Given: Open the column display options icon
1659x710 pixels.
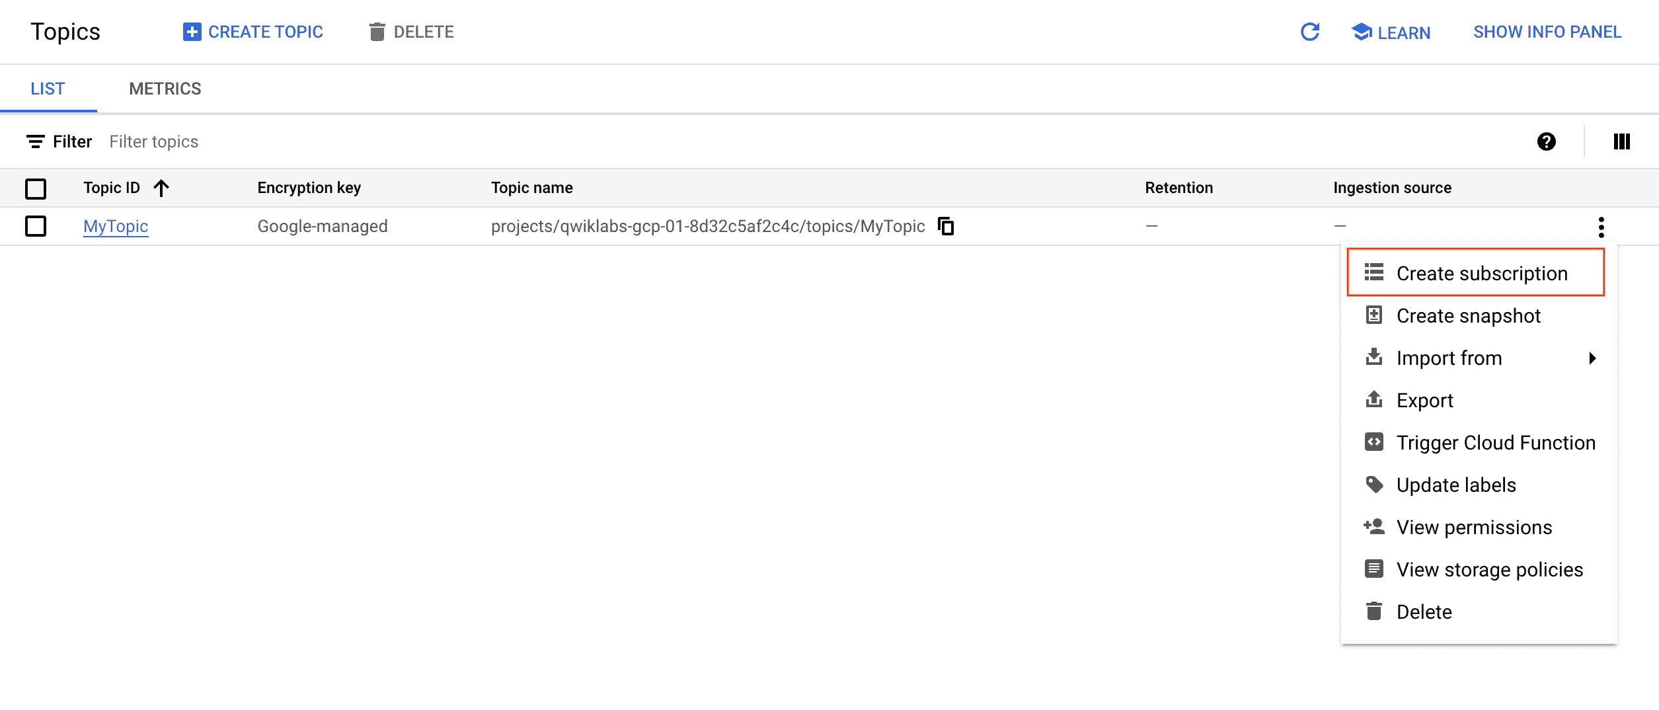Looking at the screenshot, I should tap(1621, 141).
